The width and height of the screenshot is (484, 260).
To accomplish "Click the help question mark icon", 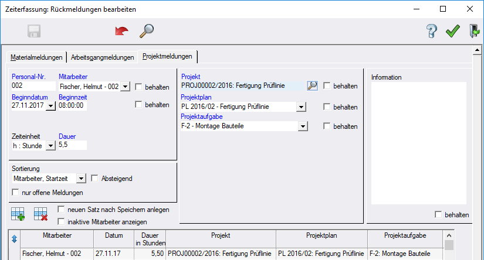I will 432,32.
